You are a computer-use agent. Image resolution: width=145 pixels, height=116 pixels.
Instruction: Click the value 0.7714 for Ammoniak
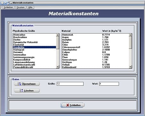pyautogui.click(x=106, y=35)
